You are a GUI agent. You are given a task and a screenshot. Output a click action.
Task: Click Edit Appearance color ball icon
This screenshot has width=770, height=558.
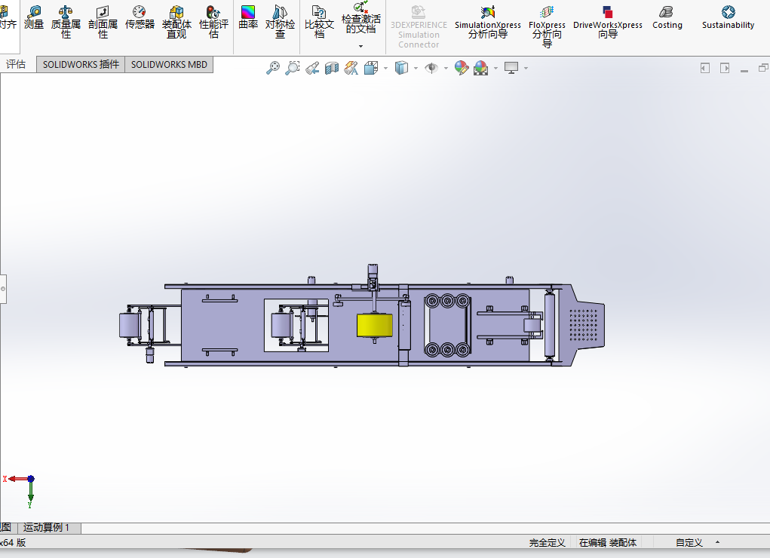461,68
